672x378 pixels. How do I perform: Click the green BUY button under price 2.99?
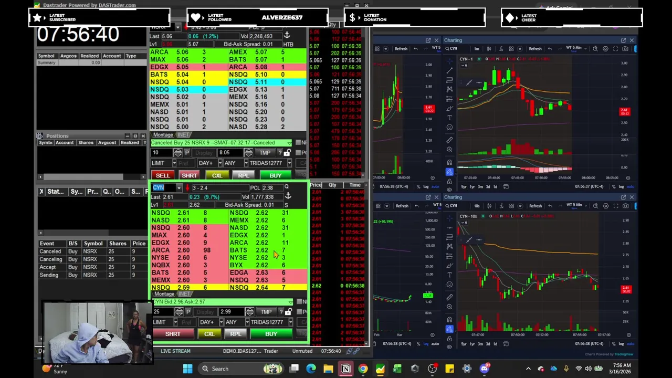click(271, 334)
